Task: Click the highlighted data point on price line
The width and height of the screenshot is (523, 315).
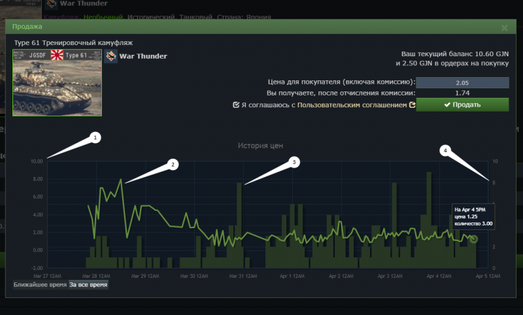Action: (x=474, y=239)
